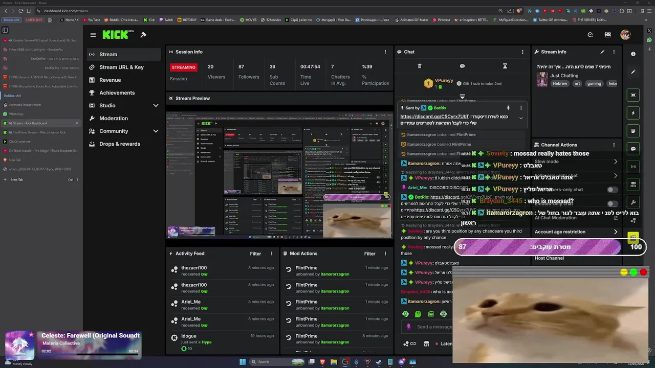Click the art stream tag
This screenshot has height=368, width=655.
pyautogui.click(x=577, y=83)
